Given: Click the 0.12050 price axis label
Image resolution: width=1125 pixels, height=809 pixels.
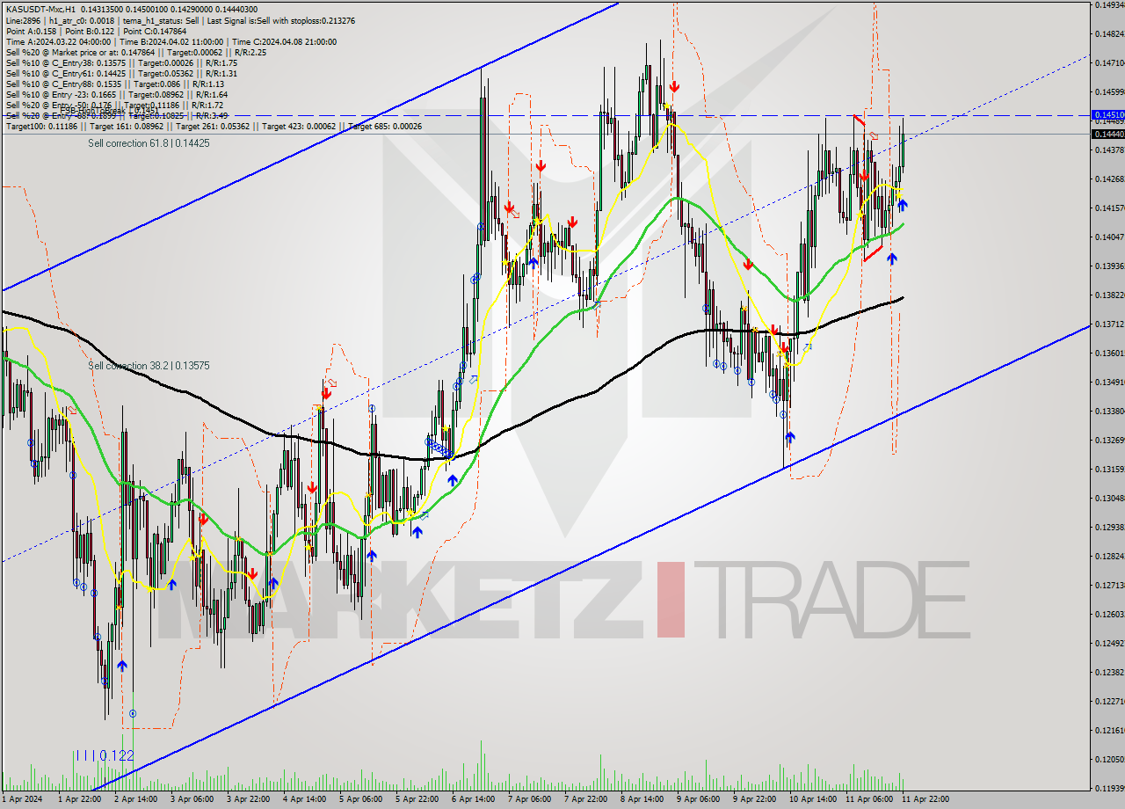Looking at the screenshot, I should [x=1108, y=760].
